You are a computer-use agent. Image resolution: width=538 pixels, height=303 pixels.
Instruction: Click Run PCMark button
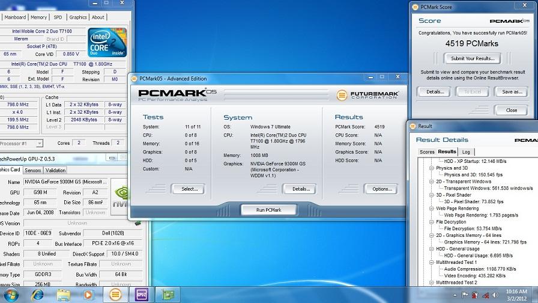point(268,210)
